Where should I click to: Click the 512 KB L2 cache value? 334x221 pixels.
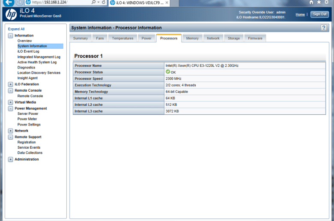click(171, 105)
